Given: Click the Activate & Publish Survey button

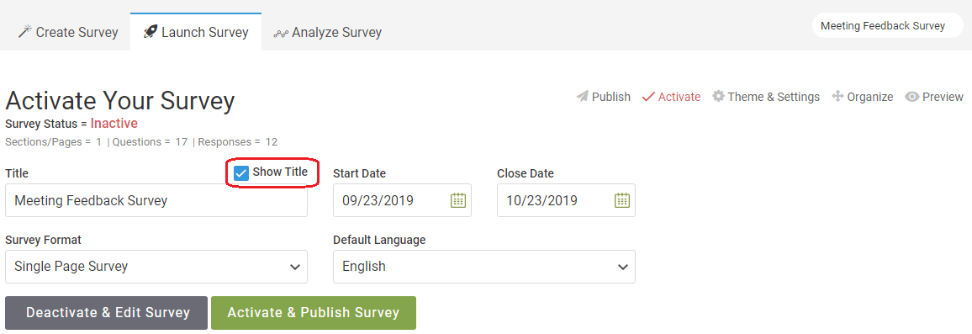Looking at the screenshot, I should pyautogui.click(x=313, y=313).
